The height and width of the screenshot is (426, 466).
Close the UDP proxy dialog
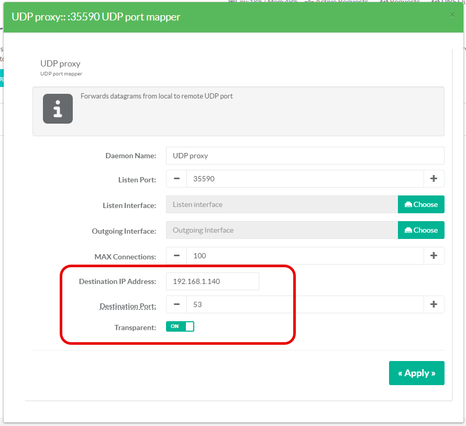[x=452, y=15]
